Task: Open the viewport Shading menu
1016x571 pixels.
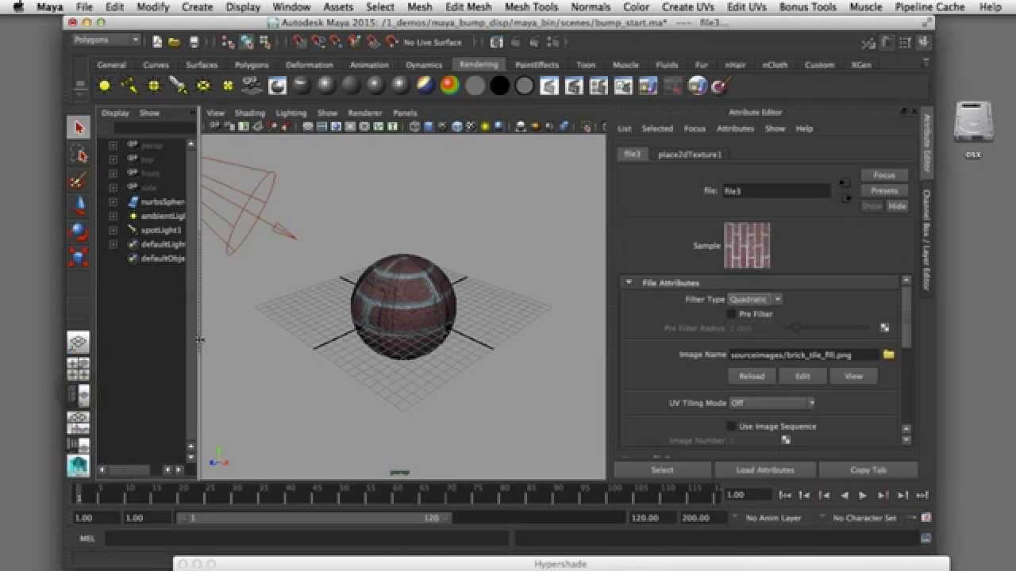Action: pyautogui.click(x=249, y=113)
